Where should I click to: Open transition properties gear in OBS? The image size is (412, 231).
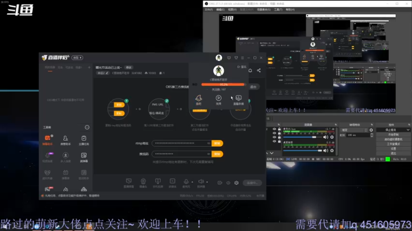(x=371, y=130)
